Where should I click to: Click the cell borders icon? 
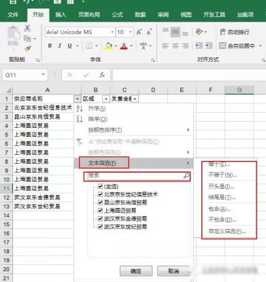pos(89,46)
